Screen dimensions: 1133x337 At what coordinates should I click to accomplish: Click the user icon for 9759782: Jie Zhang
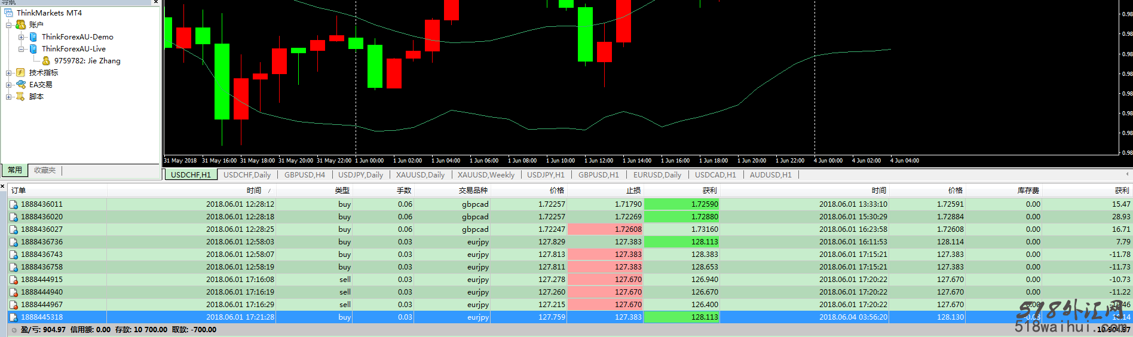[46, 60]
